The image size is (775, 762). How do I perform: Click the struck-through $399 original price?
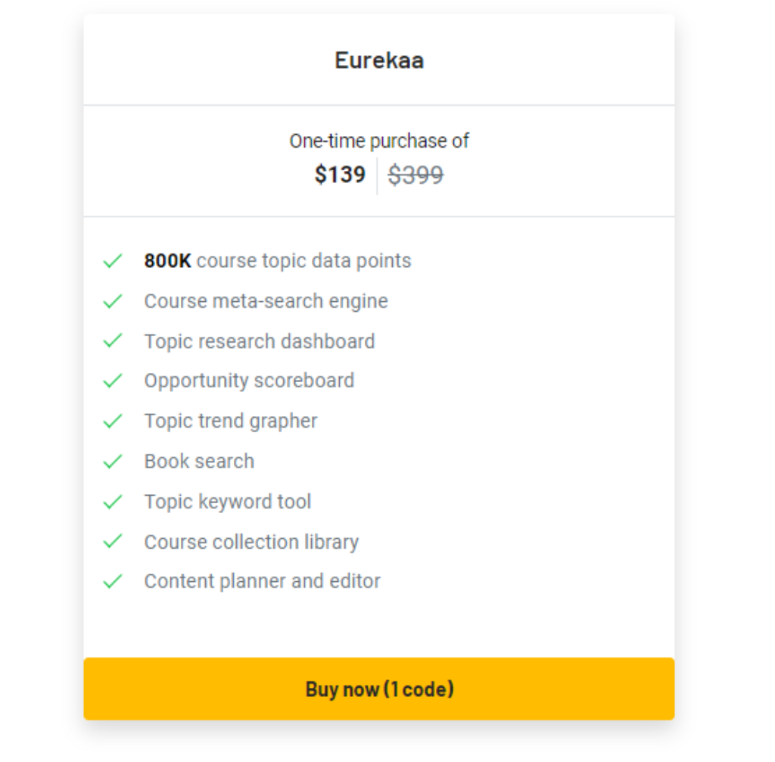[x=416, y=176]
